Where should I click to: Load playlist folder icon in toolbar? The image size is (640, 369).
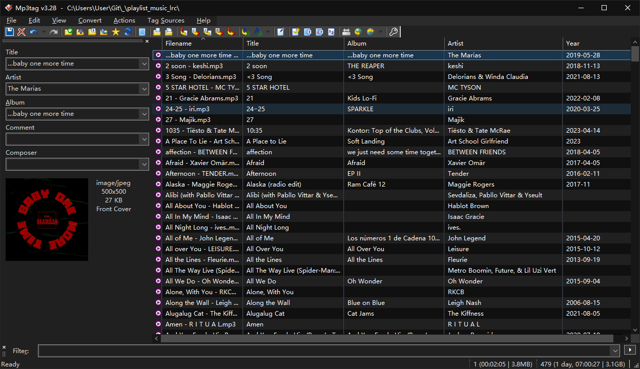(92, 32)
